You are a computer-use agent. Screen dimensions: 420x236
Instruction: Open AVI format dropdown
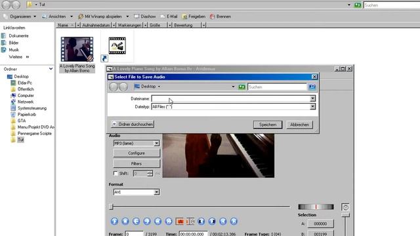(157, 192)
